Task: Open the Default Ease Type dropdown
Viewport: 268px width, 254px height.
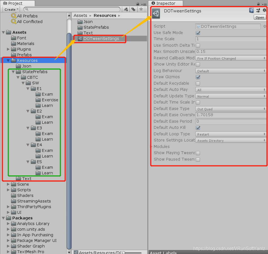Action: pos(231,109)
